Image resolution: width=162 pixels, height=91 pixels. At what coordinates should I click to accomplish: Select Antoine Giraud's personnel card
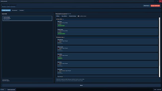click(108, 32)
